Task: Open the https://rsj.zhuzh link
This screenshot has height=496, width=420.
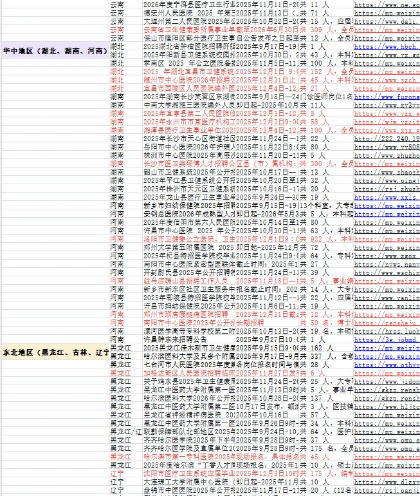Action: [x=387, y=189]
